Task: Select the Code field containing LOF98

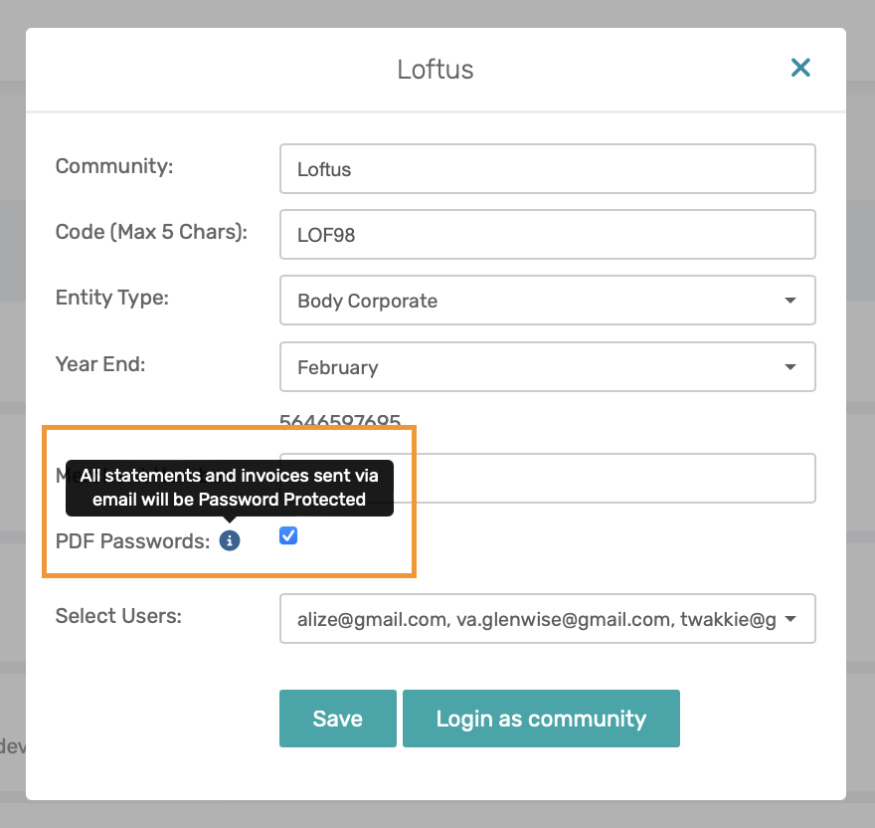Action: [548, 234]
